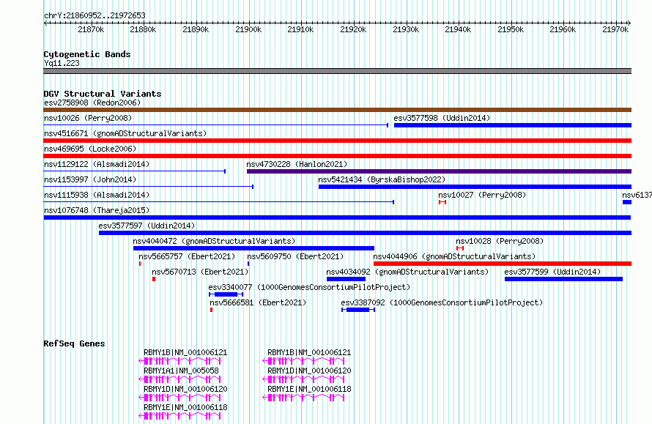The image size is (652, 424).
Task: Click the gray Yq11.223 cytogenetic band bar
Action: tap(337, 71)
